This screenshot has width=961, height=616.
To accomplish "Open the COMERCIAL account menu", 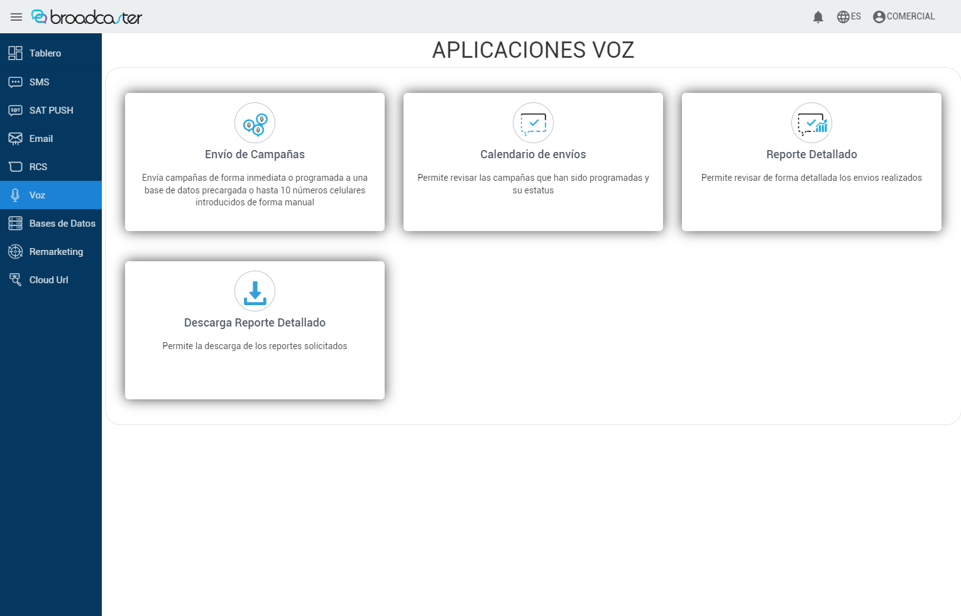I will coord(904,16).
